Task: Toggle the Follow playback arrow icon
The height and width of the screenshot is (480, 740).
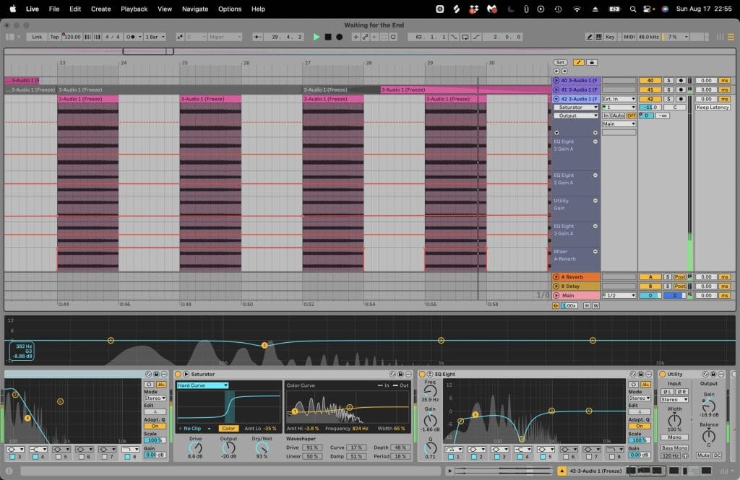Action: (257, 37)
